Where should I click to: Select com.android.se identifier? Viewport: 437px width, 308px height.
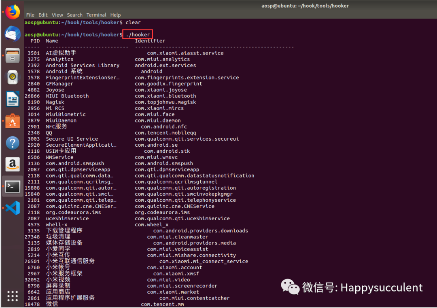point(156,145)
